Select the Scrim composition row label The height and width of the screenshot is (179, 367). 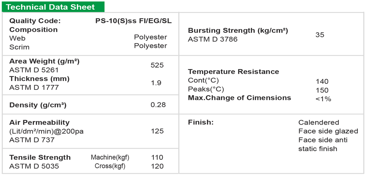tap(19, 47)
